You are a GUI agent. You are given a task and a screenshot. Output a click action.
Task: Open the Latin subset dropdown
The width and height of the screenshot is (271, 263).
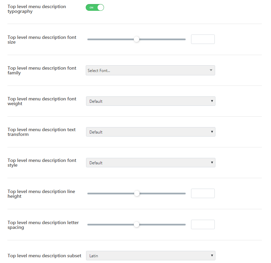point(151,256)
